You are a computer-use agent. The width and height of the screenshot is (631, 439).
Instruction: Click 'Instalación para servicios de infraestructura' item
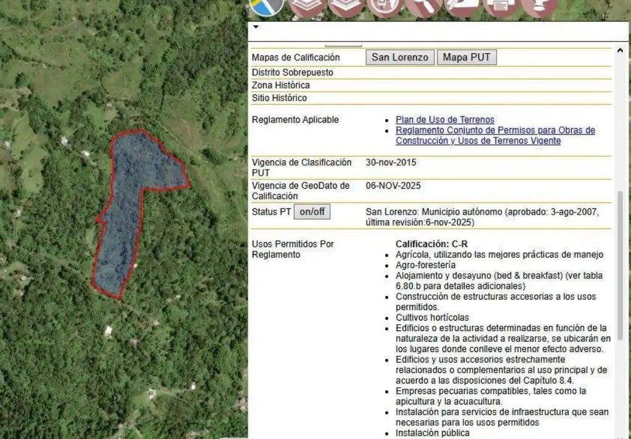[x=502, y=417]
